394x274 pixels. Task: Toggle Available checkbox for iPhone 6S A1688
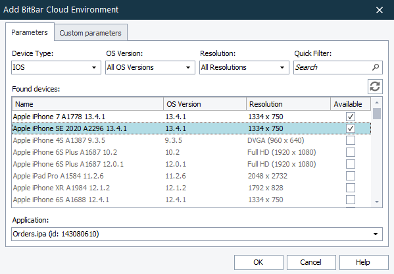click(x=351, y=200)
